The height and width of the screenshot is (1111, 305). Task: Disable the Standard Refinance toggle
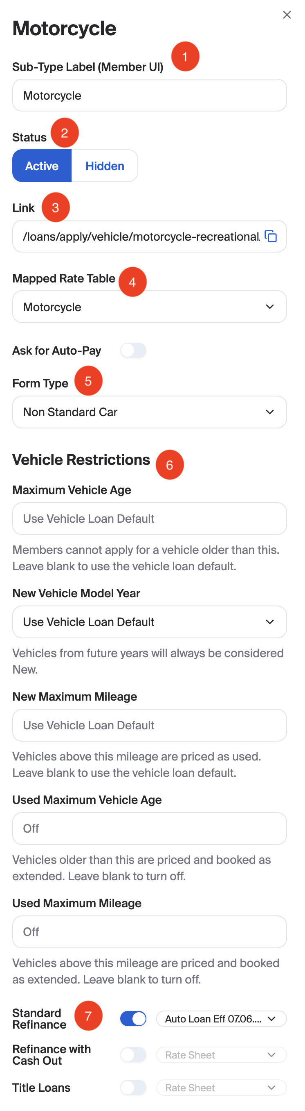pos(133,1019)
